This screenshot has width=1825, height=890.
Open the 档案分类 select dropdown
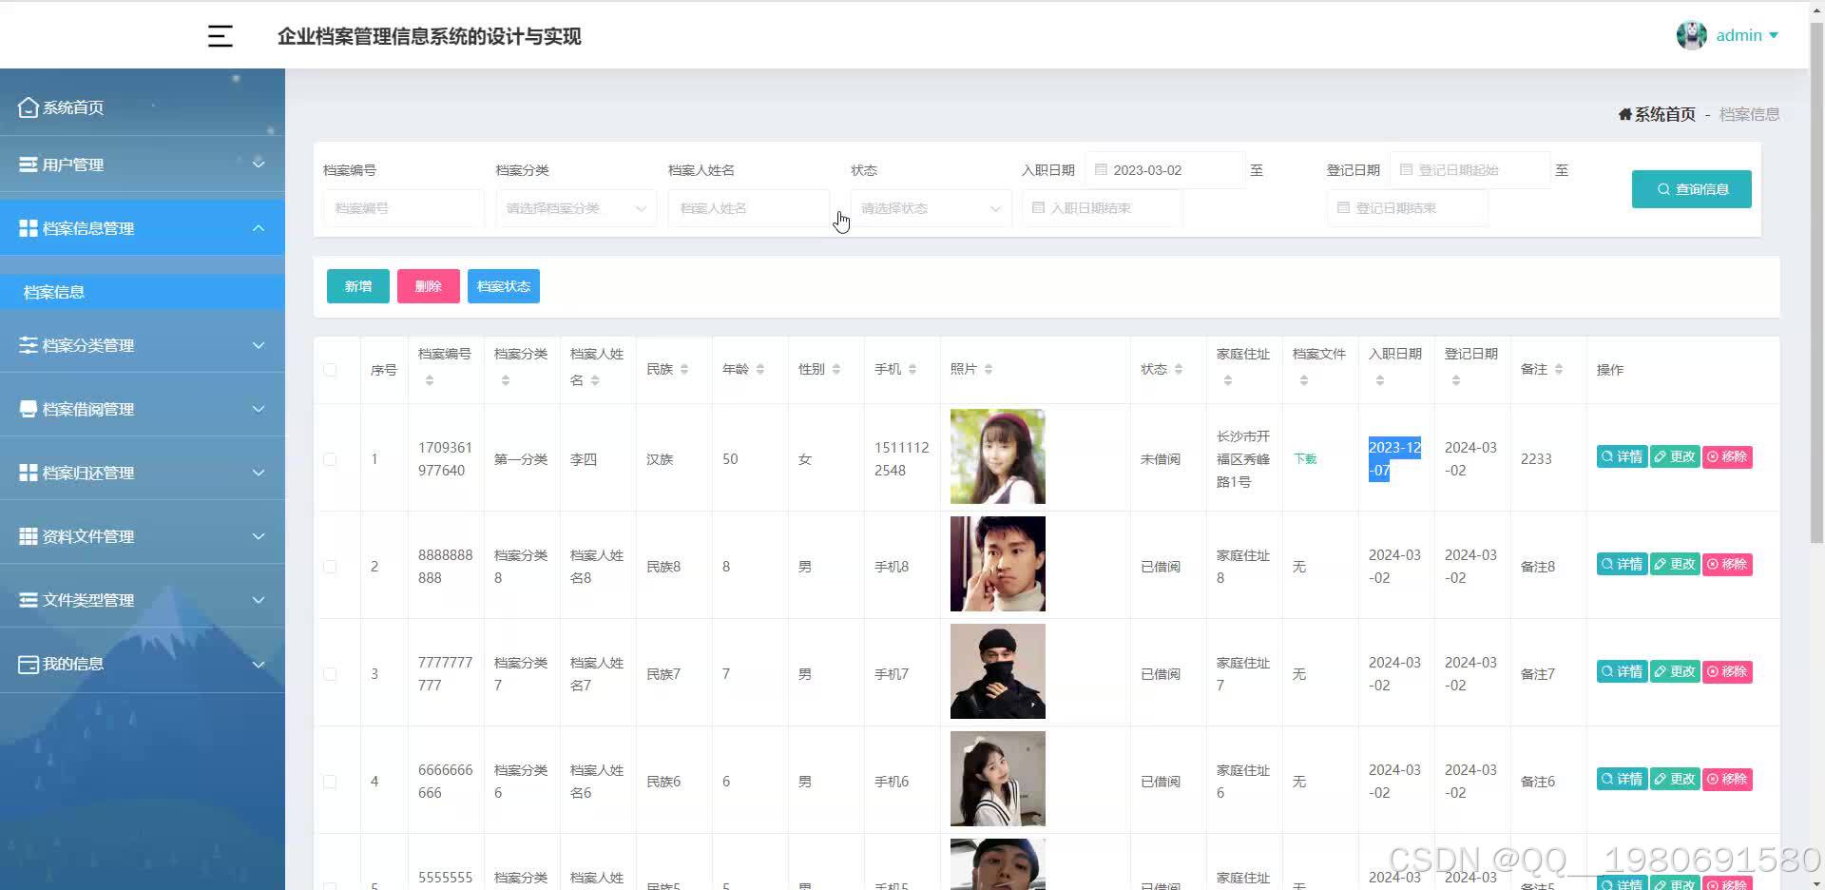pos(576,208)
